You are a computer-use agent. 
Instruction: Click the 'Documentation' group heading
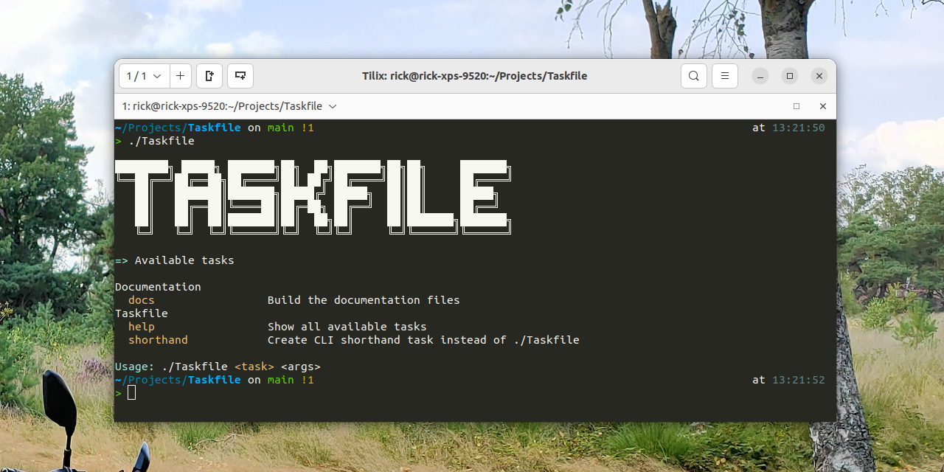pyautogui.click(x=158, y=287)
